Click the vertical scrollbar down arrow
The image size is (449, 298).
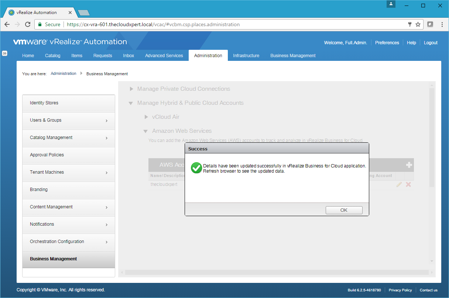point(432,261)
